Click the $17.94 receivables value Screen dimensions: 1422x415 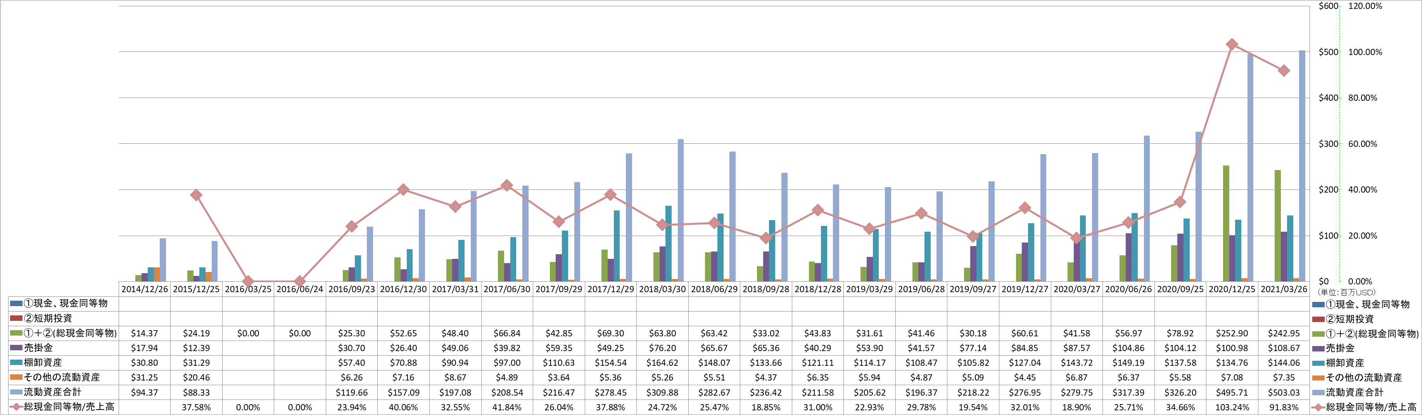tap(145, 348)
